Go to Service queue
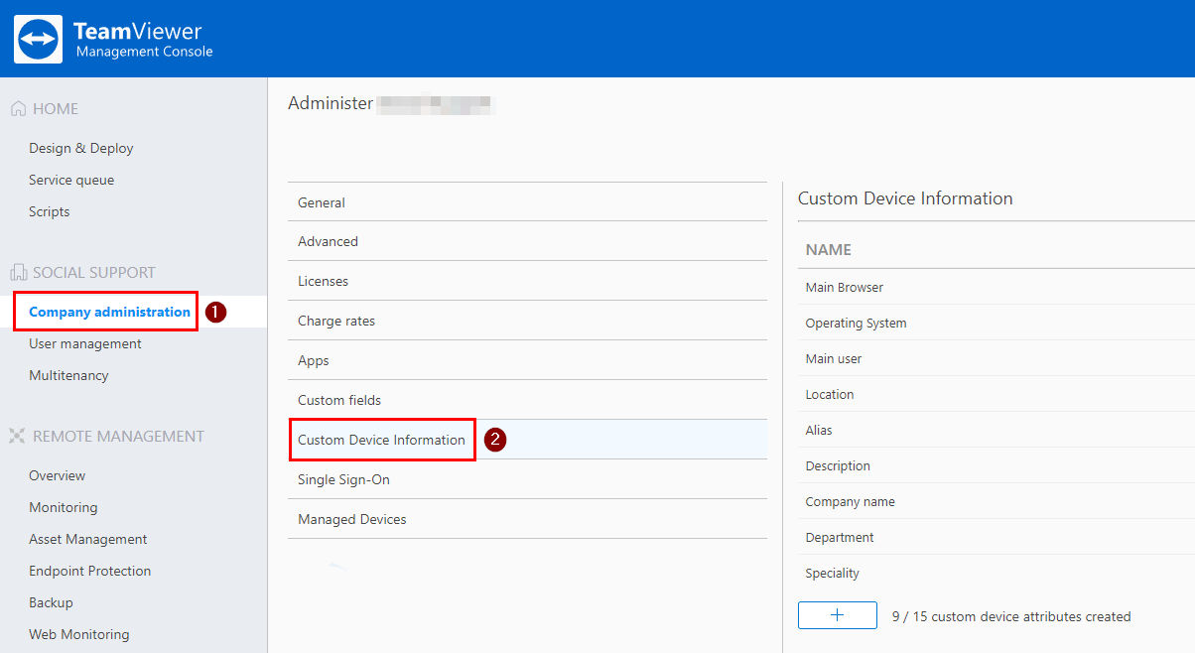The width and height of the screenshot is (1195, 653). click(71, 180)
